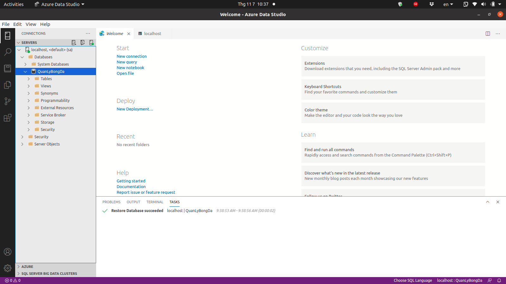Click the New Connection icon in Servers header
This screenshot has height=284, width=506.
coord(74,43)
